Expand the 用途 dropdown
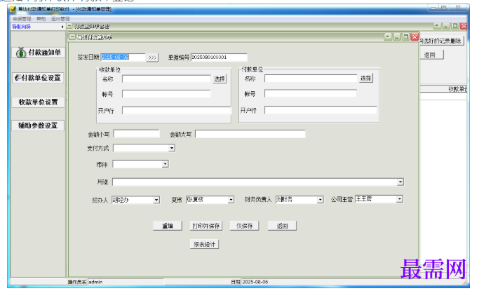 pos(400,182)
